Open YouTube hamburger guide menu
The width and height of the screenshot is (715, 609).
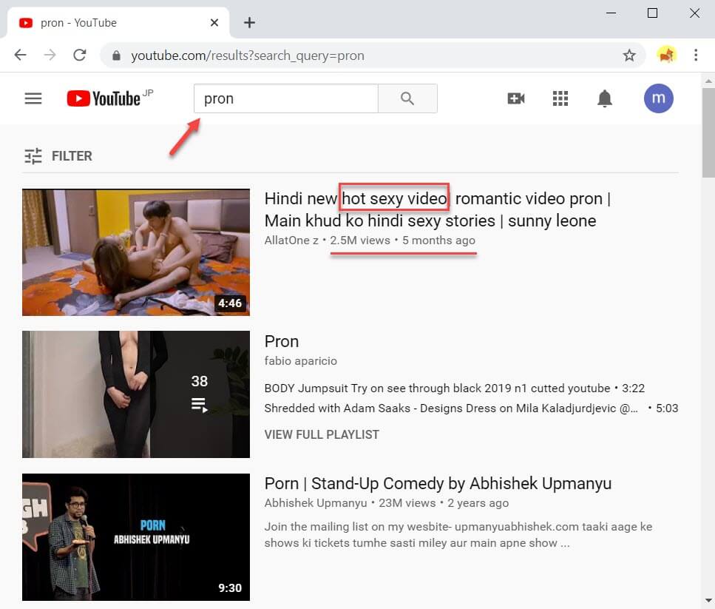[33, 98]
